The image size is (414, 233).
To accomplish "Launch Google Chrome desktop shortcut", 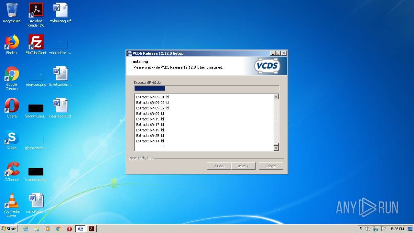I will 12,78.
